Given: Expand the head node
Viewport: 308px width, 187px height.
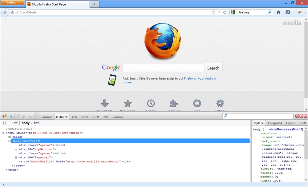Looking at the screenshot, I should (x=10, y=137).
